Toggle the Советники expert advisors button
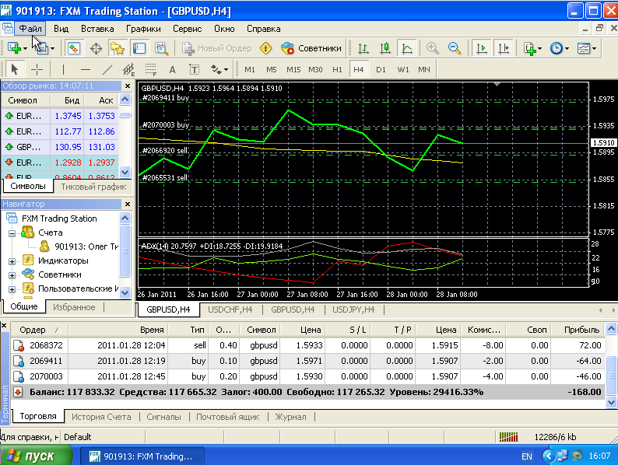Screen dimensions: 618x465 click(x=311, y=48)
